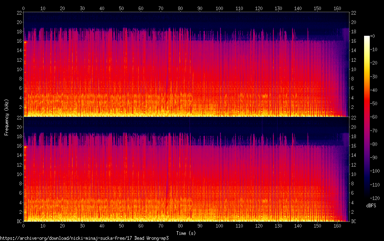
Task: Click the 'Time (s)' axis label
Action: [x=185, y=233]
